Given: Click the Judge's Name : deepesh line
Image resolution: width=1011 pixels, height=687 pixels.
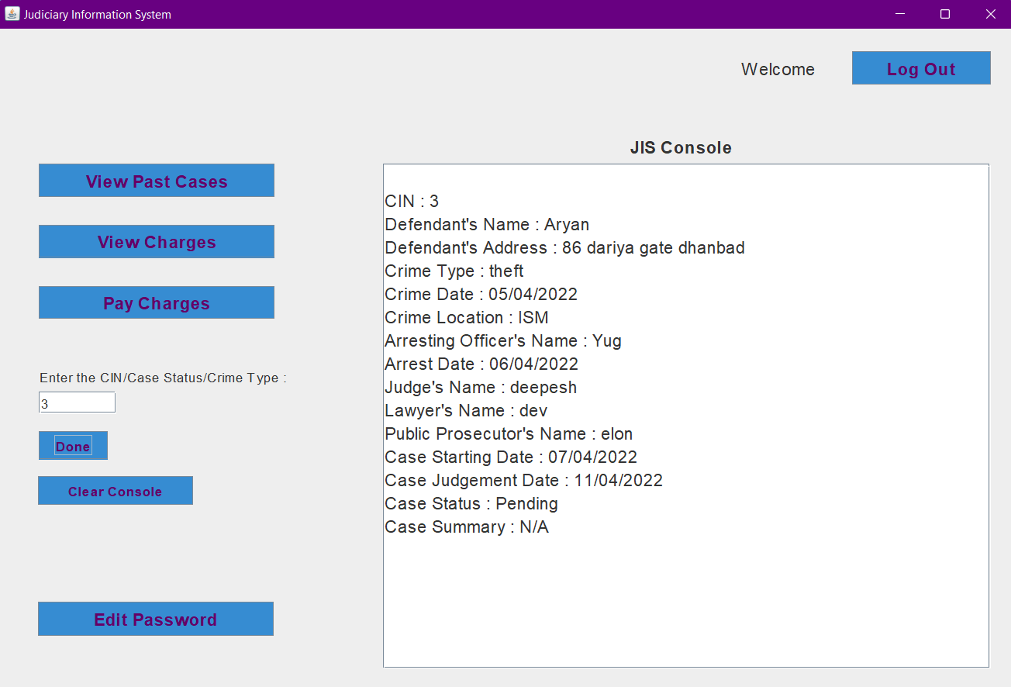Looking at the screenshot, I should [481, 388].
